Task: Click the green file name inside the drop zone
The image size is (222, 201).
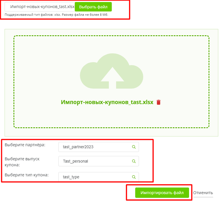Action: pyautogui.click(x=107, y=102)
